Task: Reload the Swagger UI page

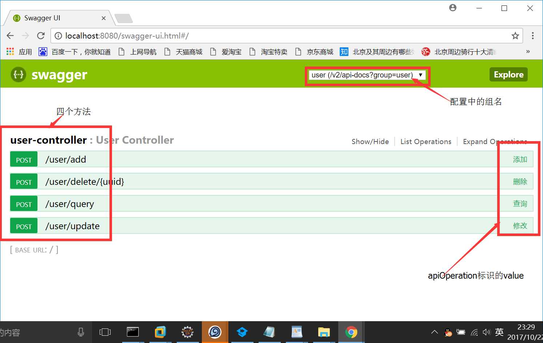Action: pyautogui.click(x=41, y=36)
